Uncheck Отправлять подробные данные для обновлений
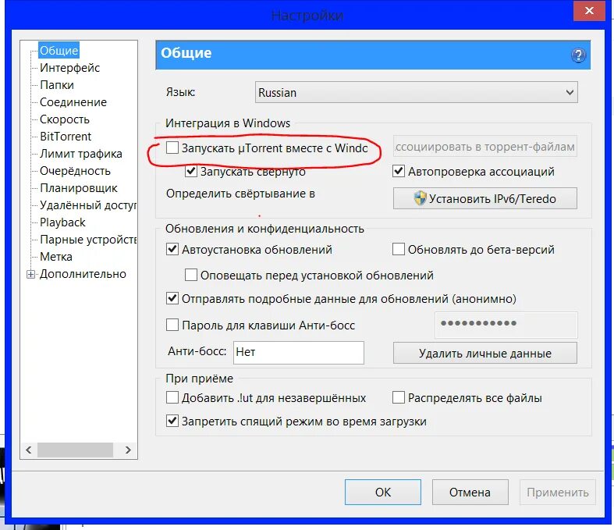This screenshot has height=530, width=614. click(172, 298)
